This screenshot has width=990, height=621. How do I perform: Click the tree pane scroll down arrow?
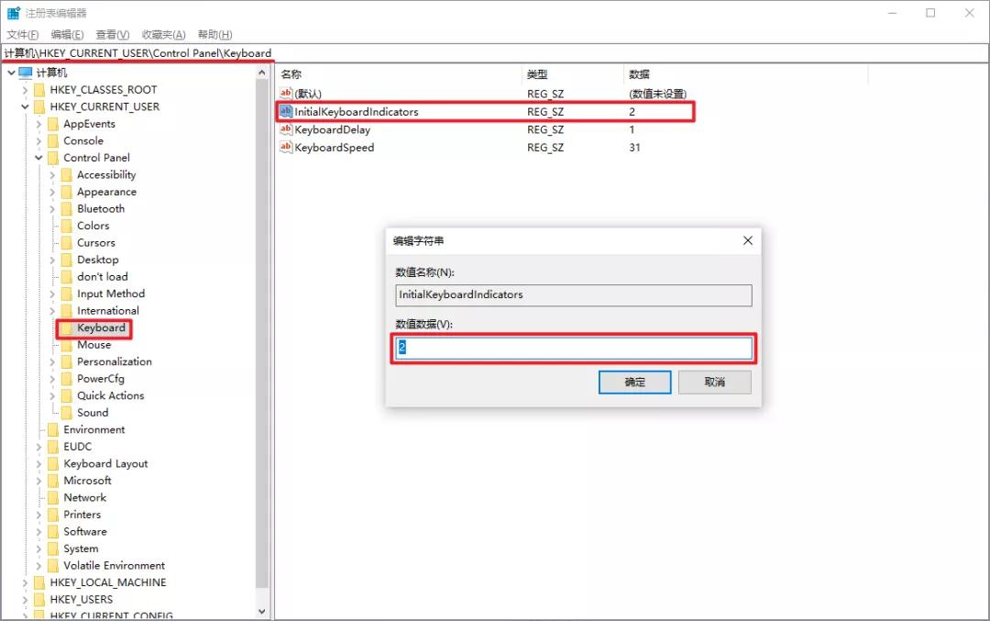[x=262, y=612]
